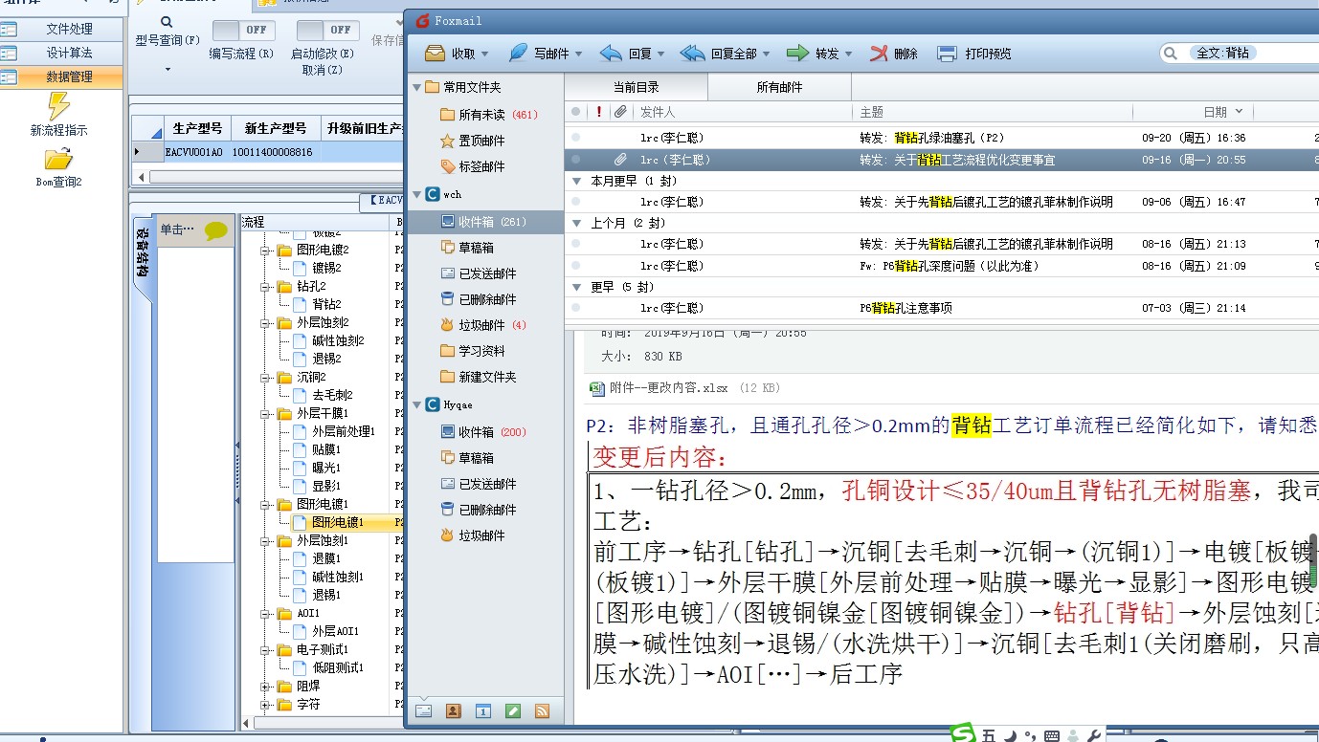Open the mail view icon at bottom of Foxmail sidebar
The width and height of the screenshot is (1319, 742).
click(x=423, y=711)
